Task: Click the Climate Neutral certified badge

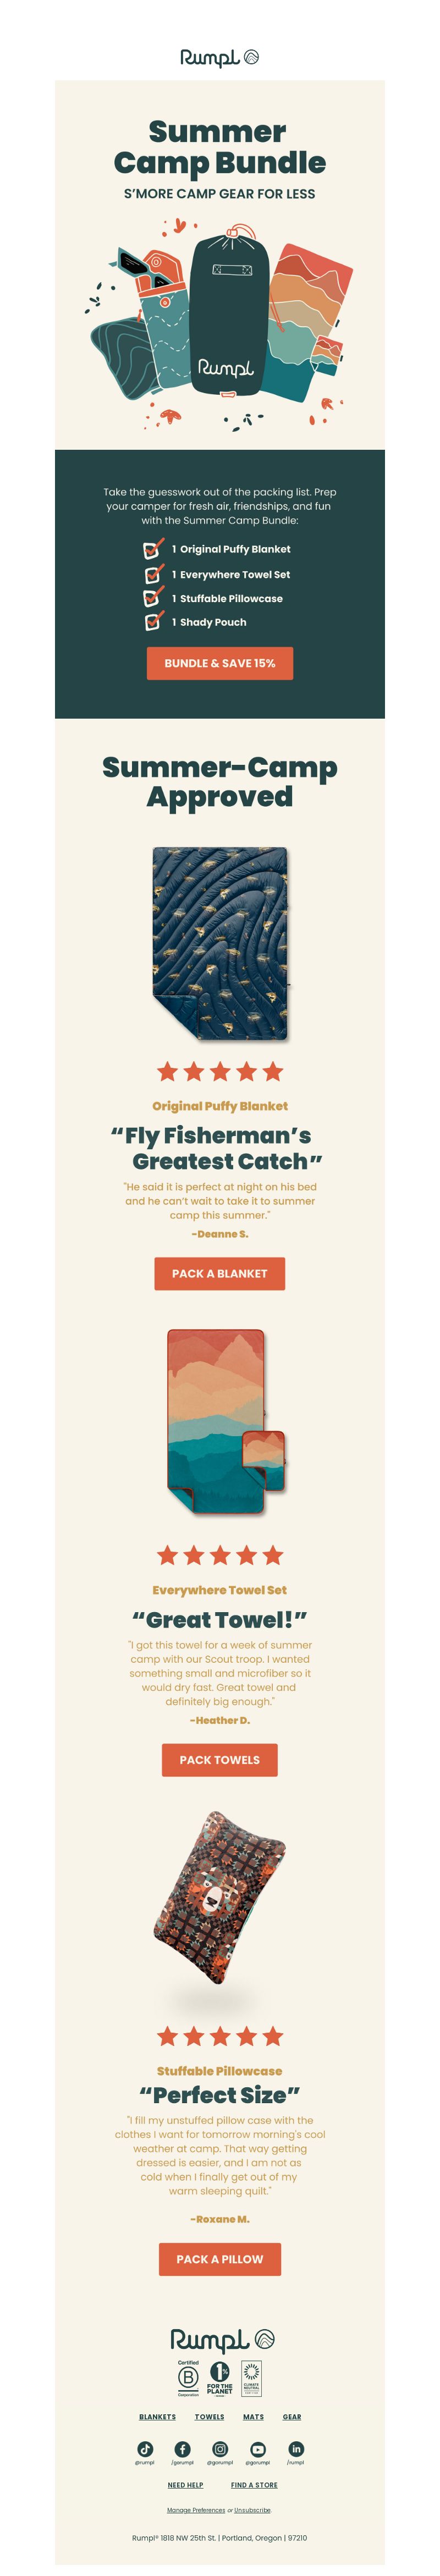Action: click(x=252, y=2378)
